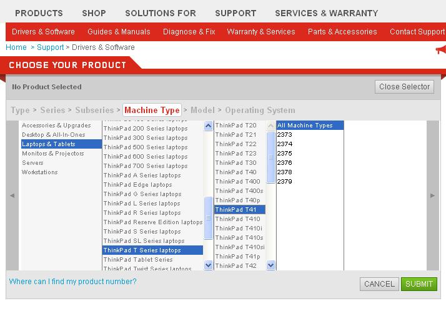The image size is (446, 311).
Task: Click the CANCEL button
Action: (379, 284)
